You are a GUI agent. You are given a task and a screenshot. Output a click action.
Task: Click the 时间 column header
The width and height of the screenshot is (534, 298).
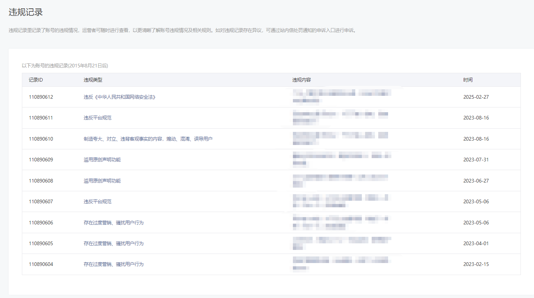pos(468,80)
